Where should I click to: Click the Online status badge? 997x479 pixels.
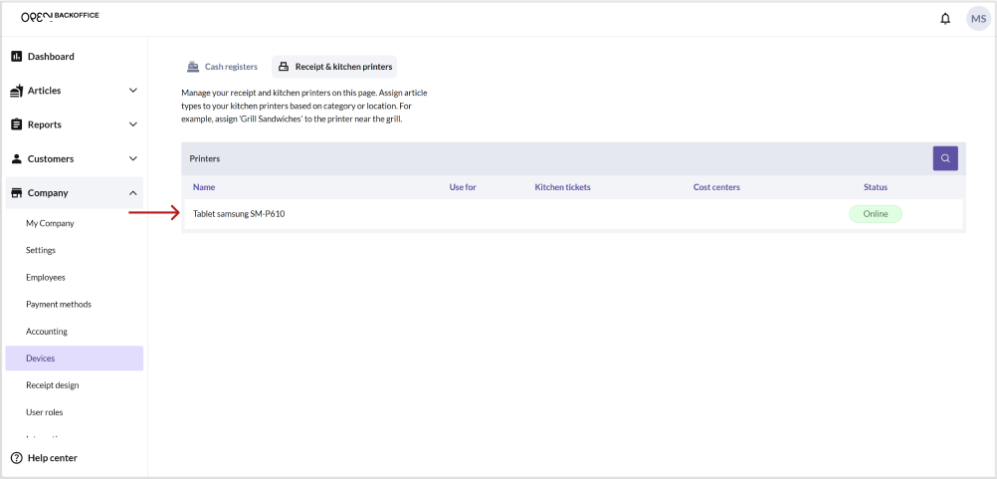875,214
